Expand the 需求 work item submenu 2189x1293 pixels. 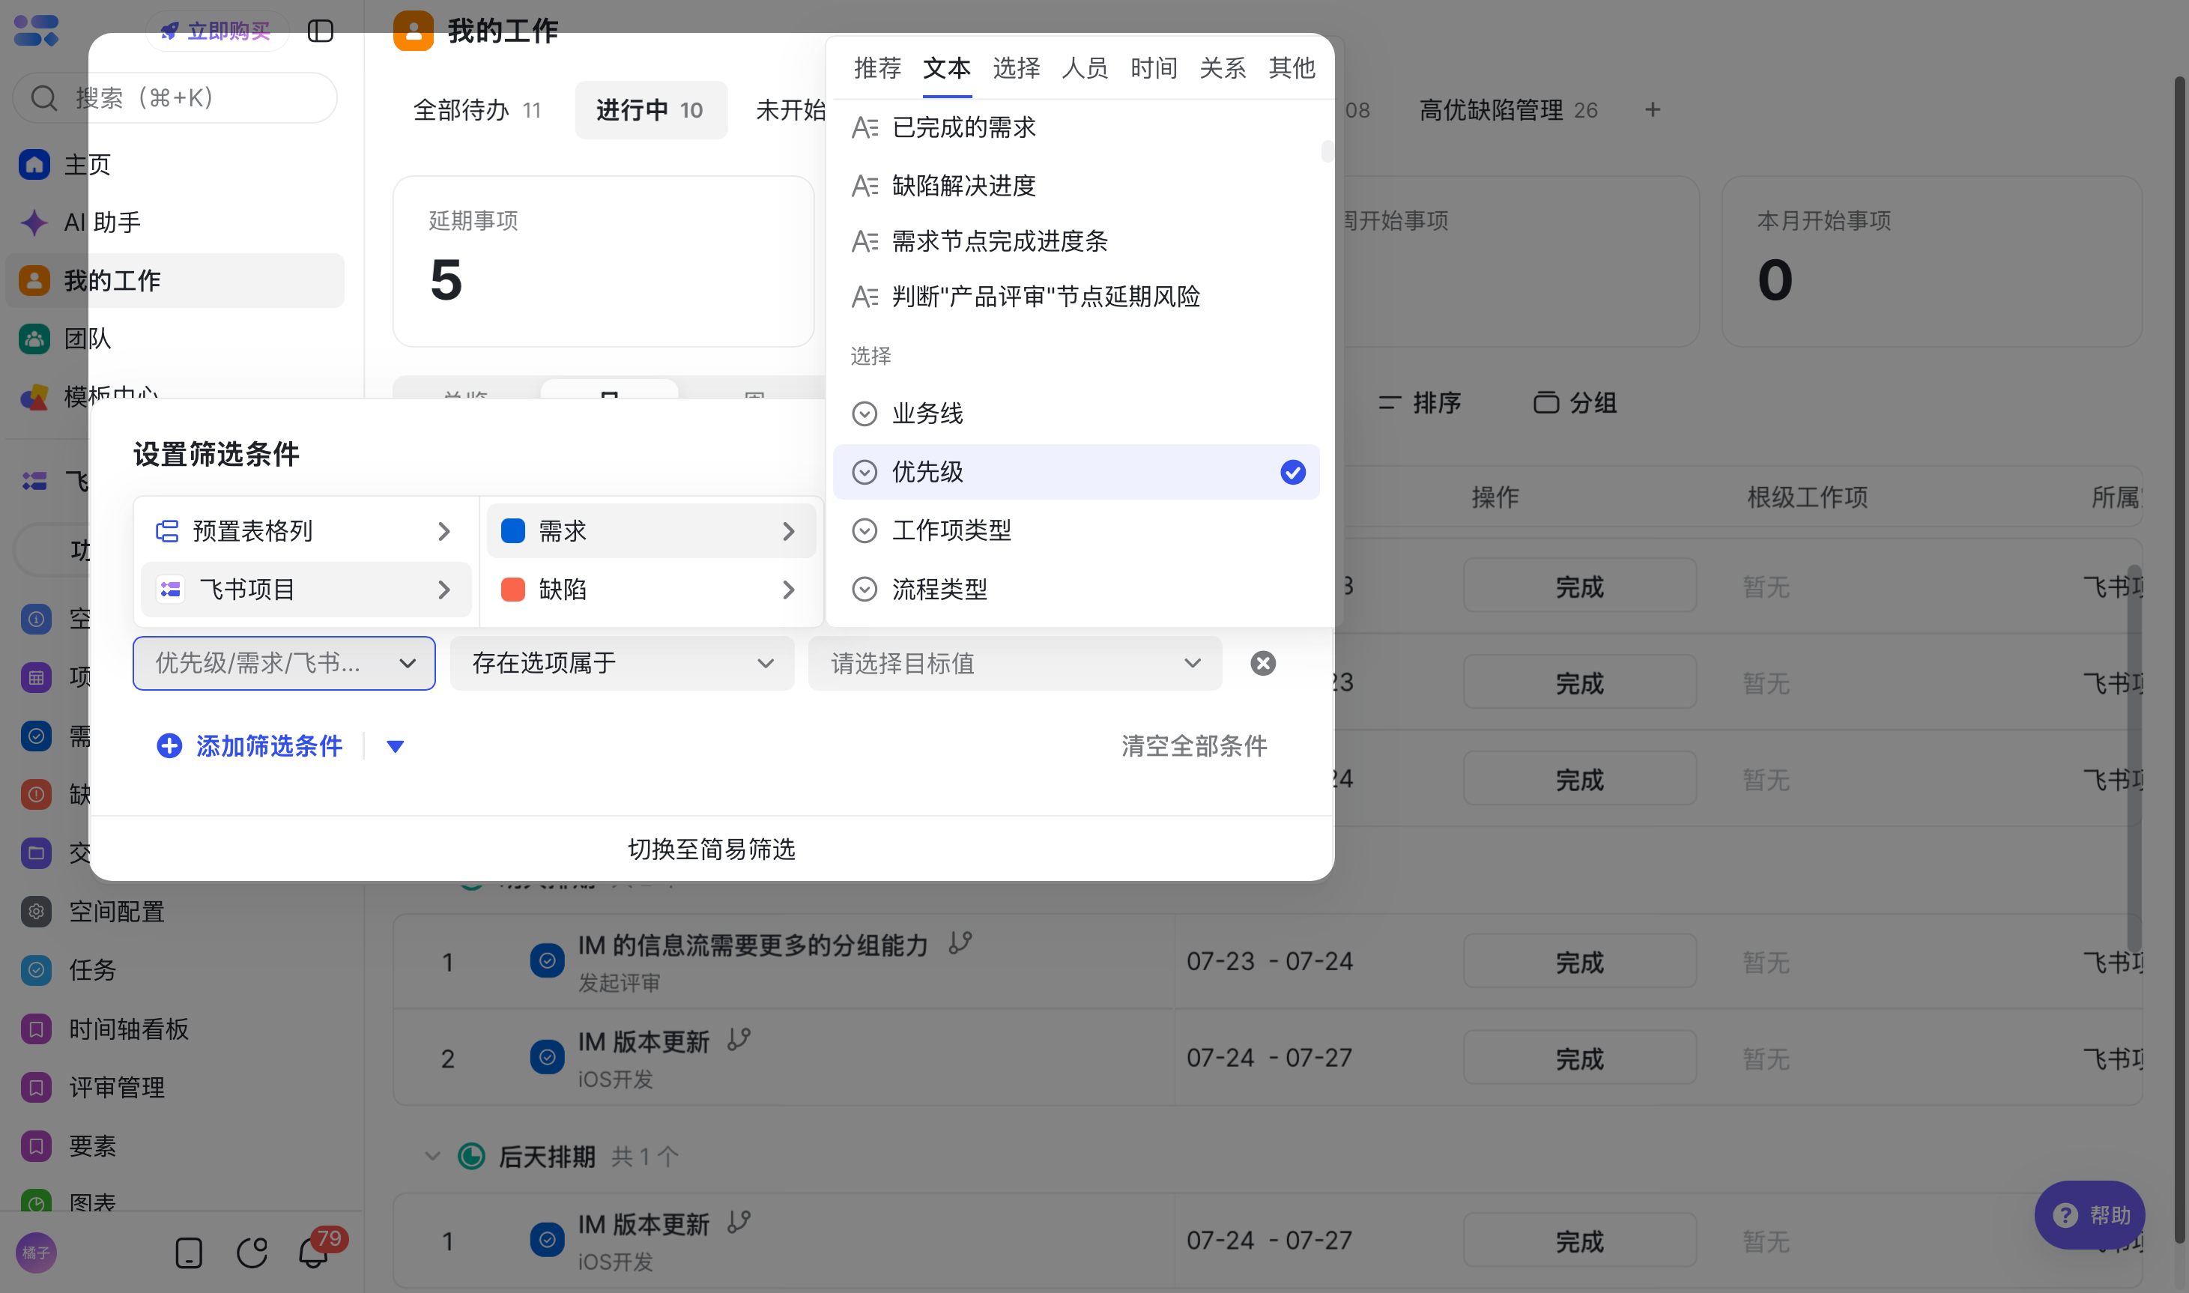click(x=651, y=530)
